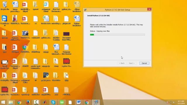Click the Python Setup window title text
The width and height of the screenshot is (187, 105).
(117, 10)
